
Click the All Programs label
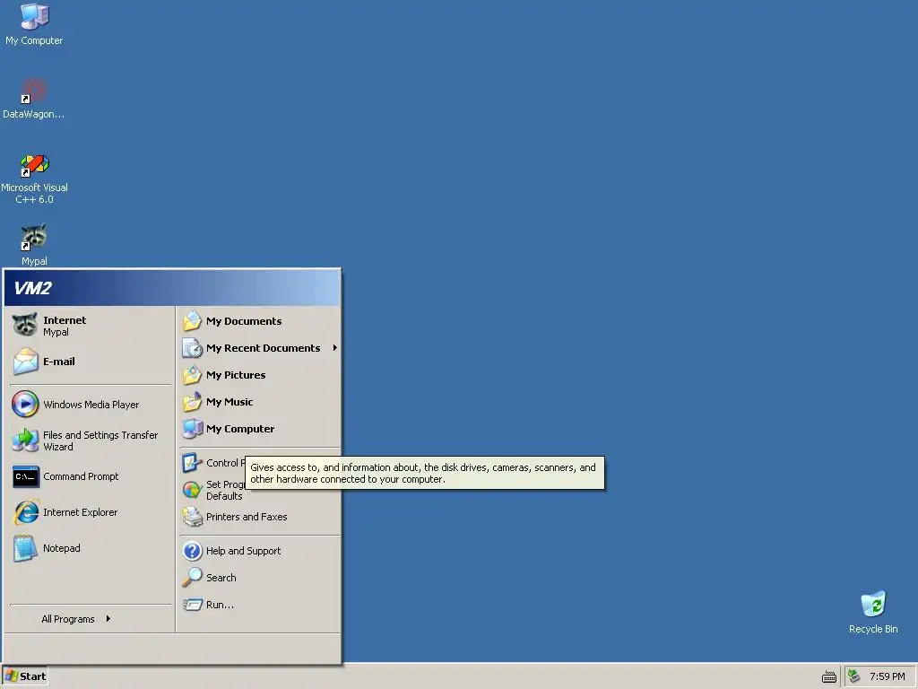pos(68,619)
